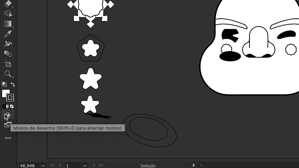Open Edit Toolbar three-dots menu
The height and width of the screenshot is (168, 299).
click(x=8, y=138)
